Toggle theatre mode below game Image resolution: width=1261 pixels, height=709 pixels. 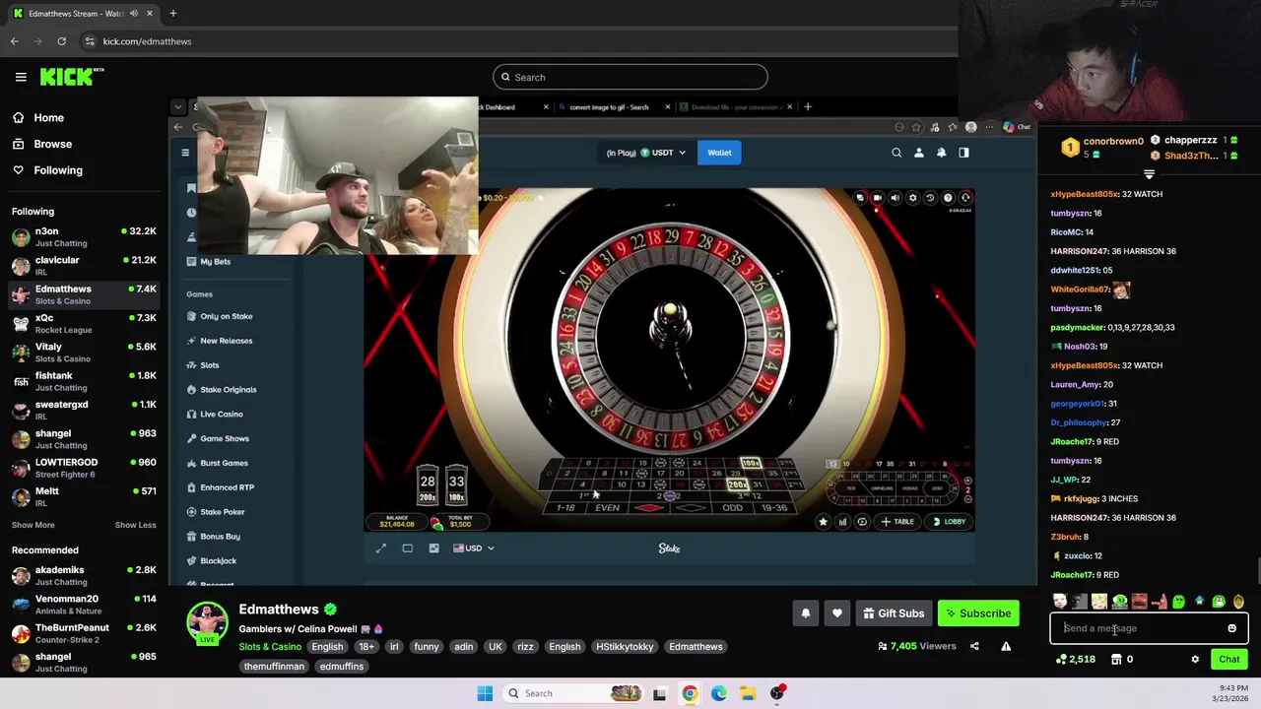pos(408,548)
